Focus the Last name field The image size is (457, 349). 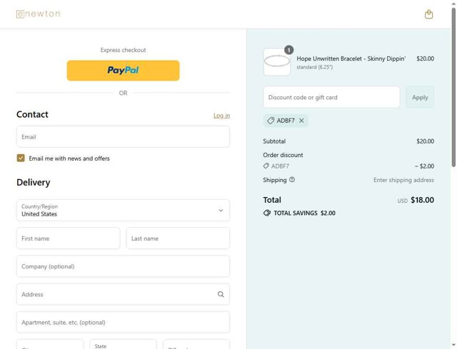(178, 238)
